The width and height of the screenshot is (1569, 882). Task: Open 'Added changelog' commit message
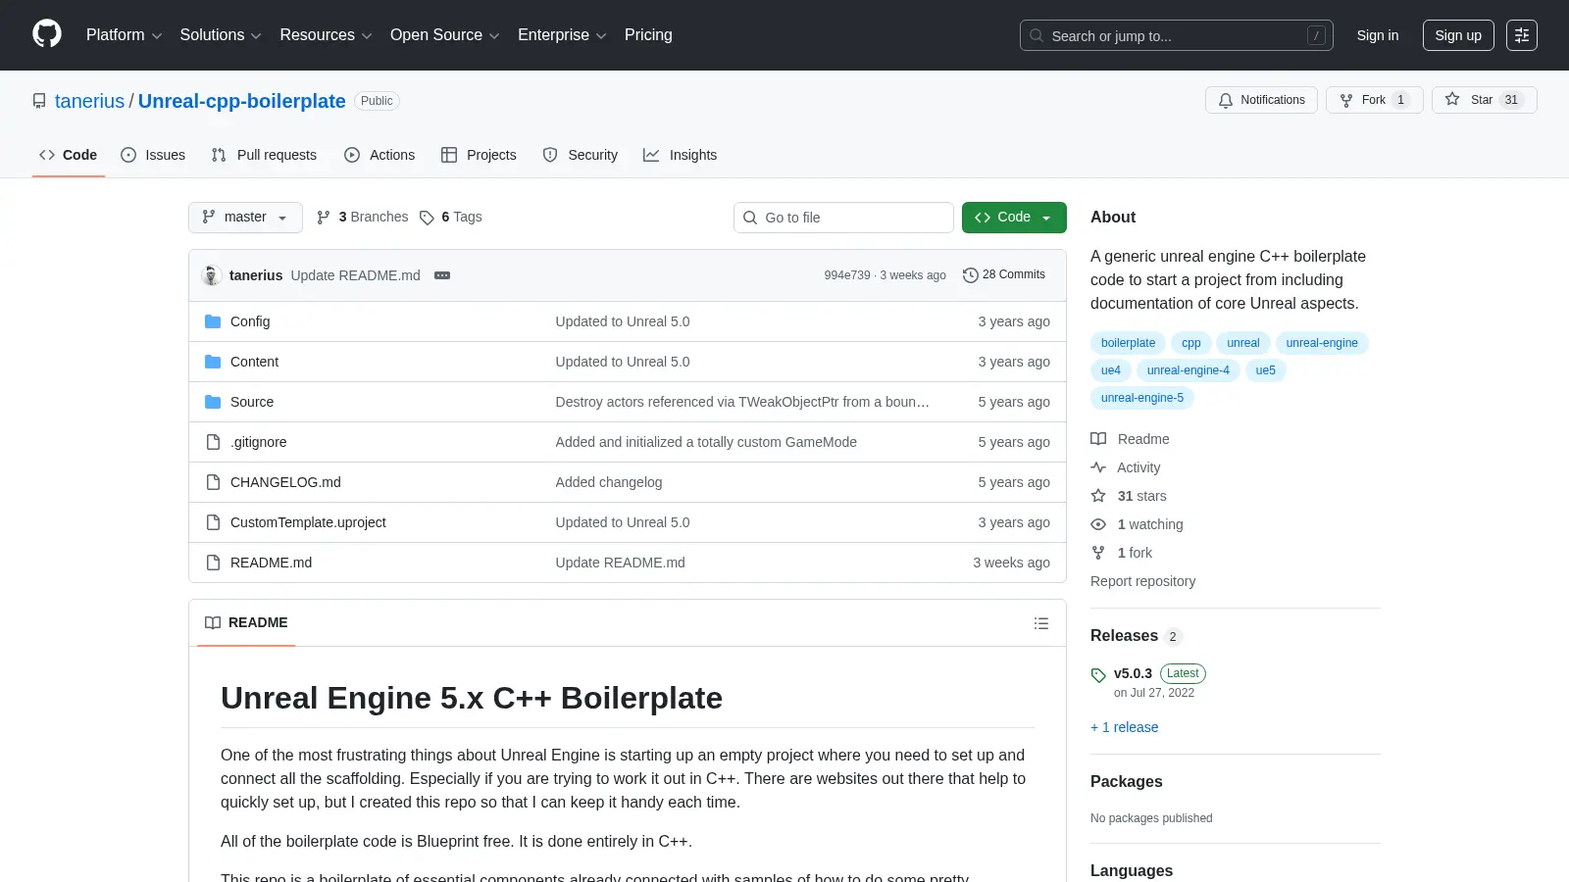coord(608,482)
